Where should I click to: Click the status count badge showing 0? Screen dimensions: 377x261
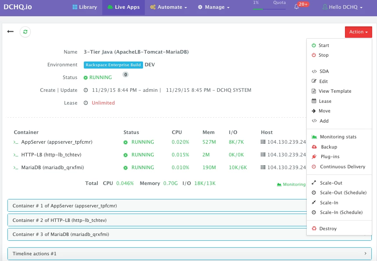pos(126,75)
